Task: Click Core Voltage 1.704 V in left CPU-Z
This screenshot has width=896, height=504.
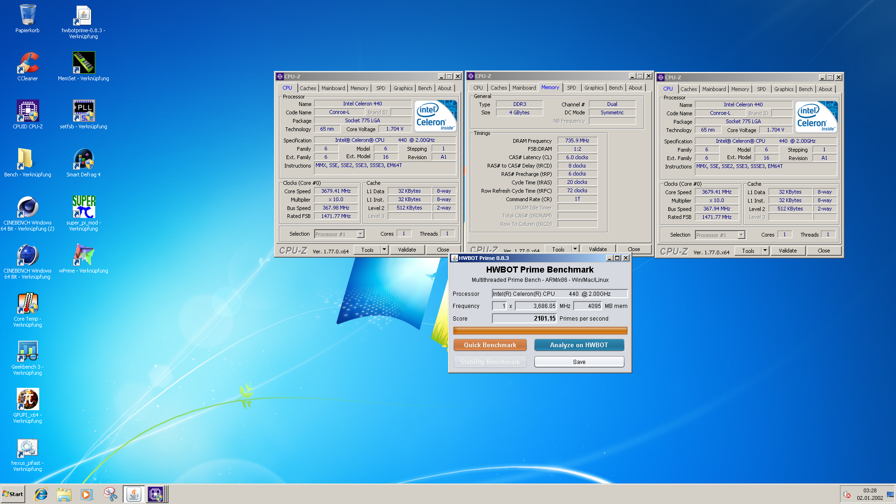Action: pos(395,129)
